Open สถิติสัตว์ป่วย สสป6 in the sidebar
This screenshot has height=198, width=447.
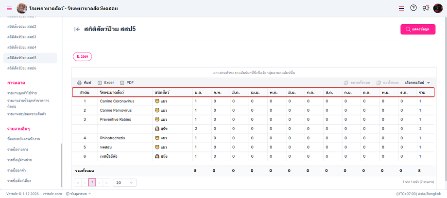click(x=22, y=68)
